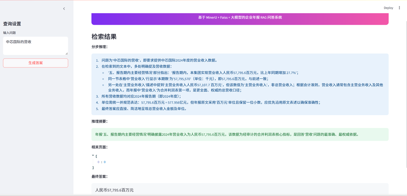Click the 相关页面 label
Screen dimensions: 407x196
pyautogui.click(x=99, y=147)
